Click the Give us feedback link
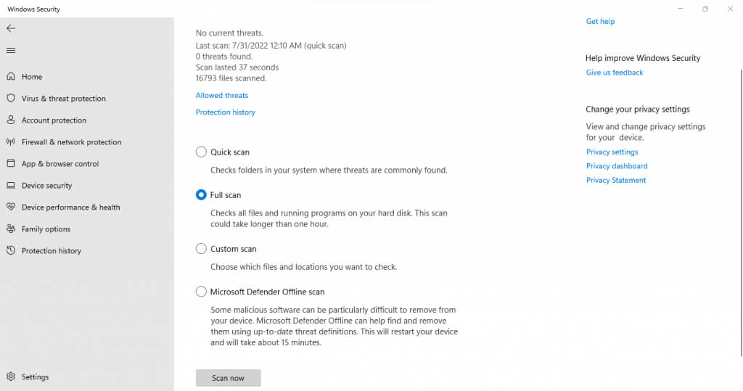The height and width of the screenshot is (391, 743). [615, 73]
